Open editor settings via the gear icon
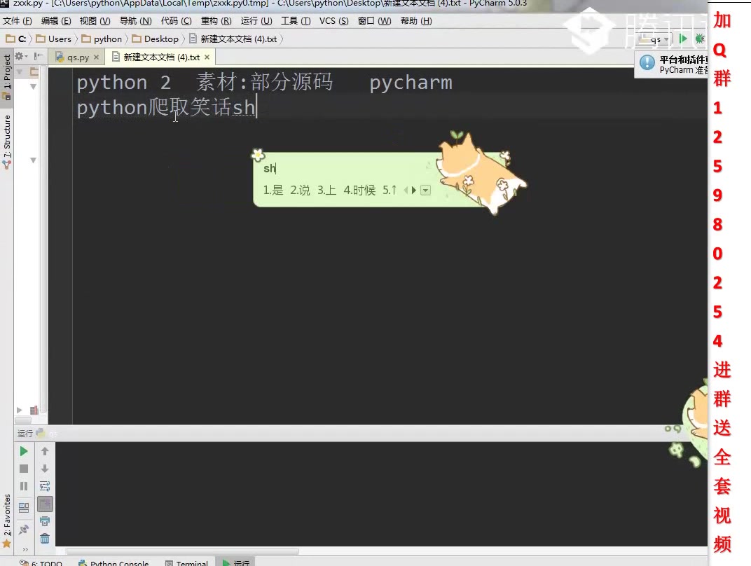The height and width of the screenshot is (566, 751). pos(20,56)
